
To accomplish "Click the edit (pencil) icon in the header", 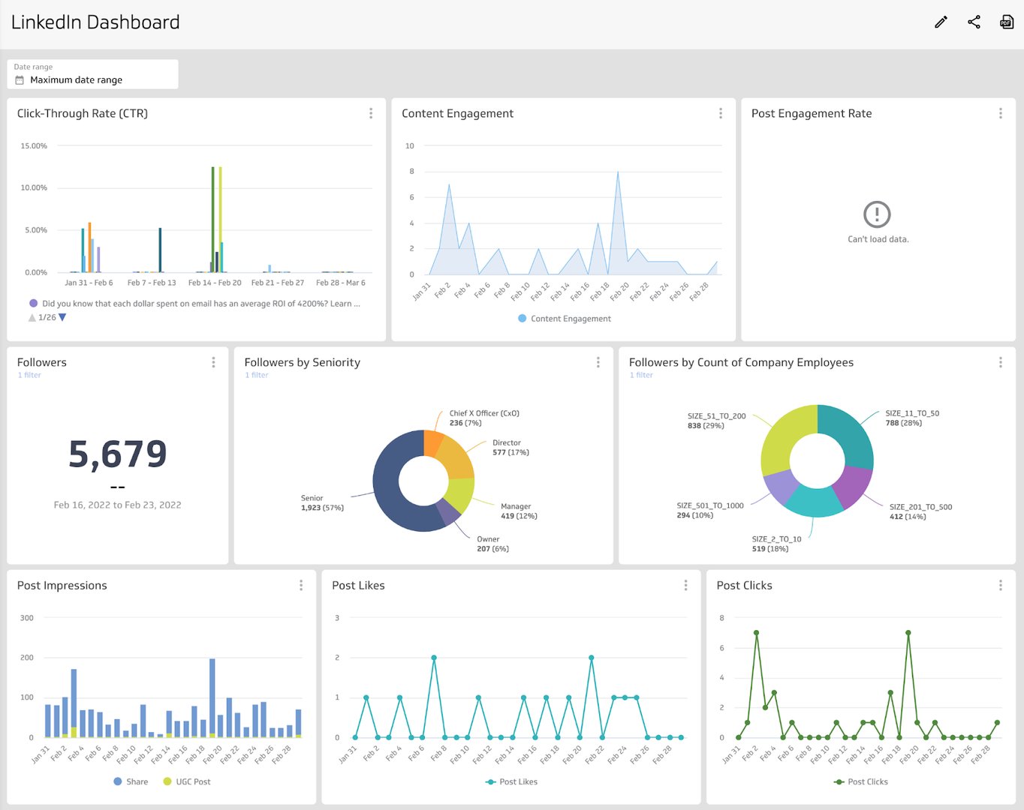I will [x=940, y=22].
